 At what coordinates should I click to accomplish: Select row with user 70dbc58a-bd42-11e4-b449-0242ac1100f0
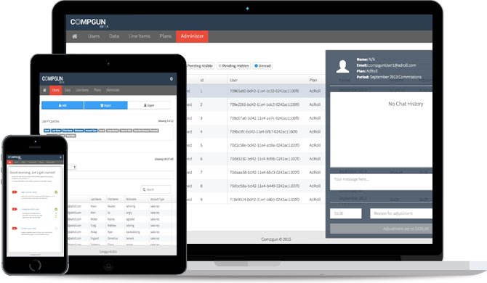point(256,186)
